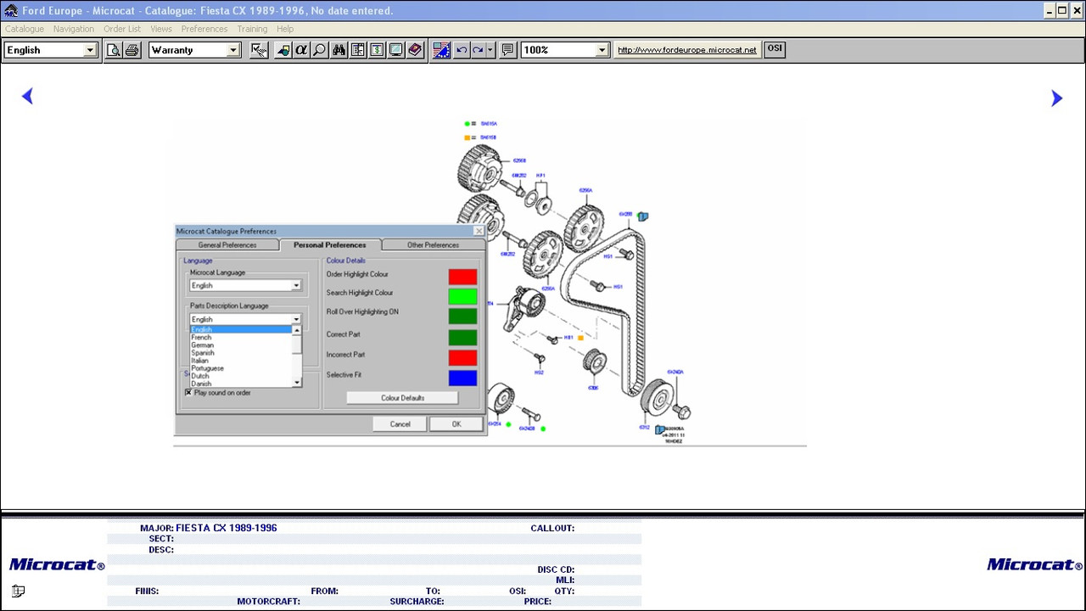The image size is (1086, 611).
Task: Switch to General Preferences tab
Action: tap(227, 245)
